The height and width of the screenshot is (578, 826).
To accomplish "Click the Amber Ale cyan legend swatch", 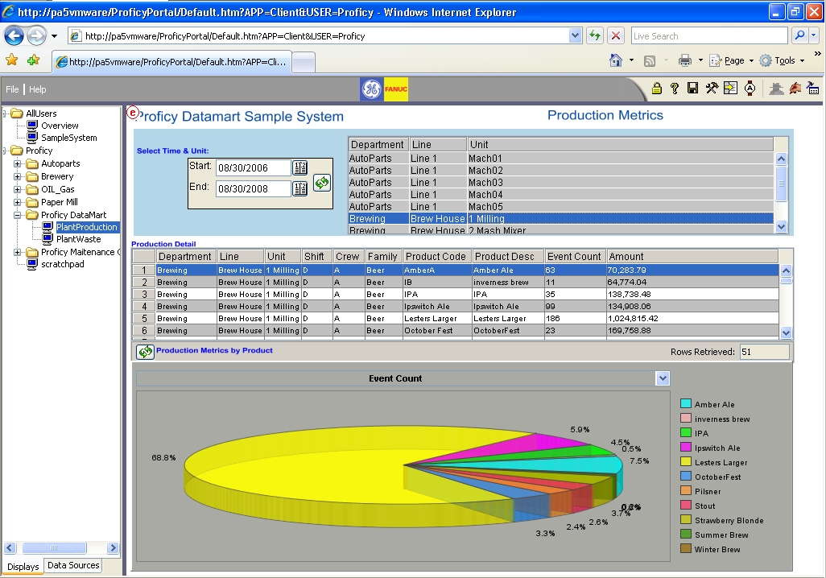I will point(685,403).
